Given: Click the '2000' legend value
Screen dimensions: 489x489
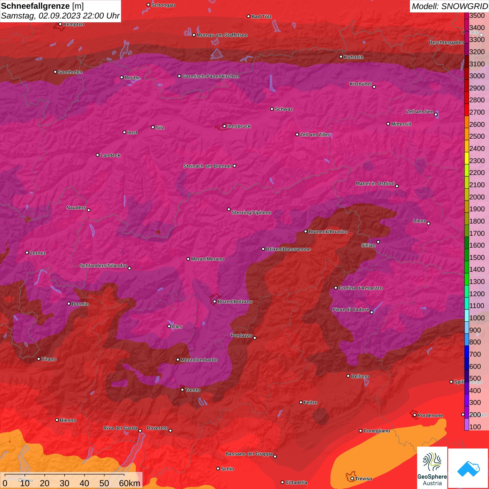Looking at the screenshot, I should click(477, 197).
